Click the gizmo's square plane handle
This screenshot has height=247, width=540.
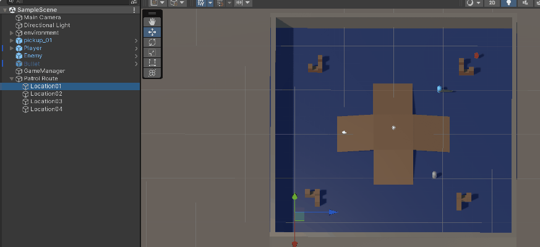[299, 216]
